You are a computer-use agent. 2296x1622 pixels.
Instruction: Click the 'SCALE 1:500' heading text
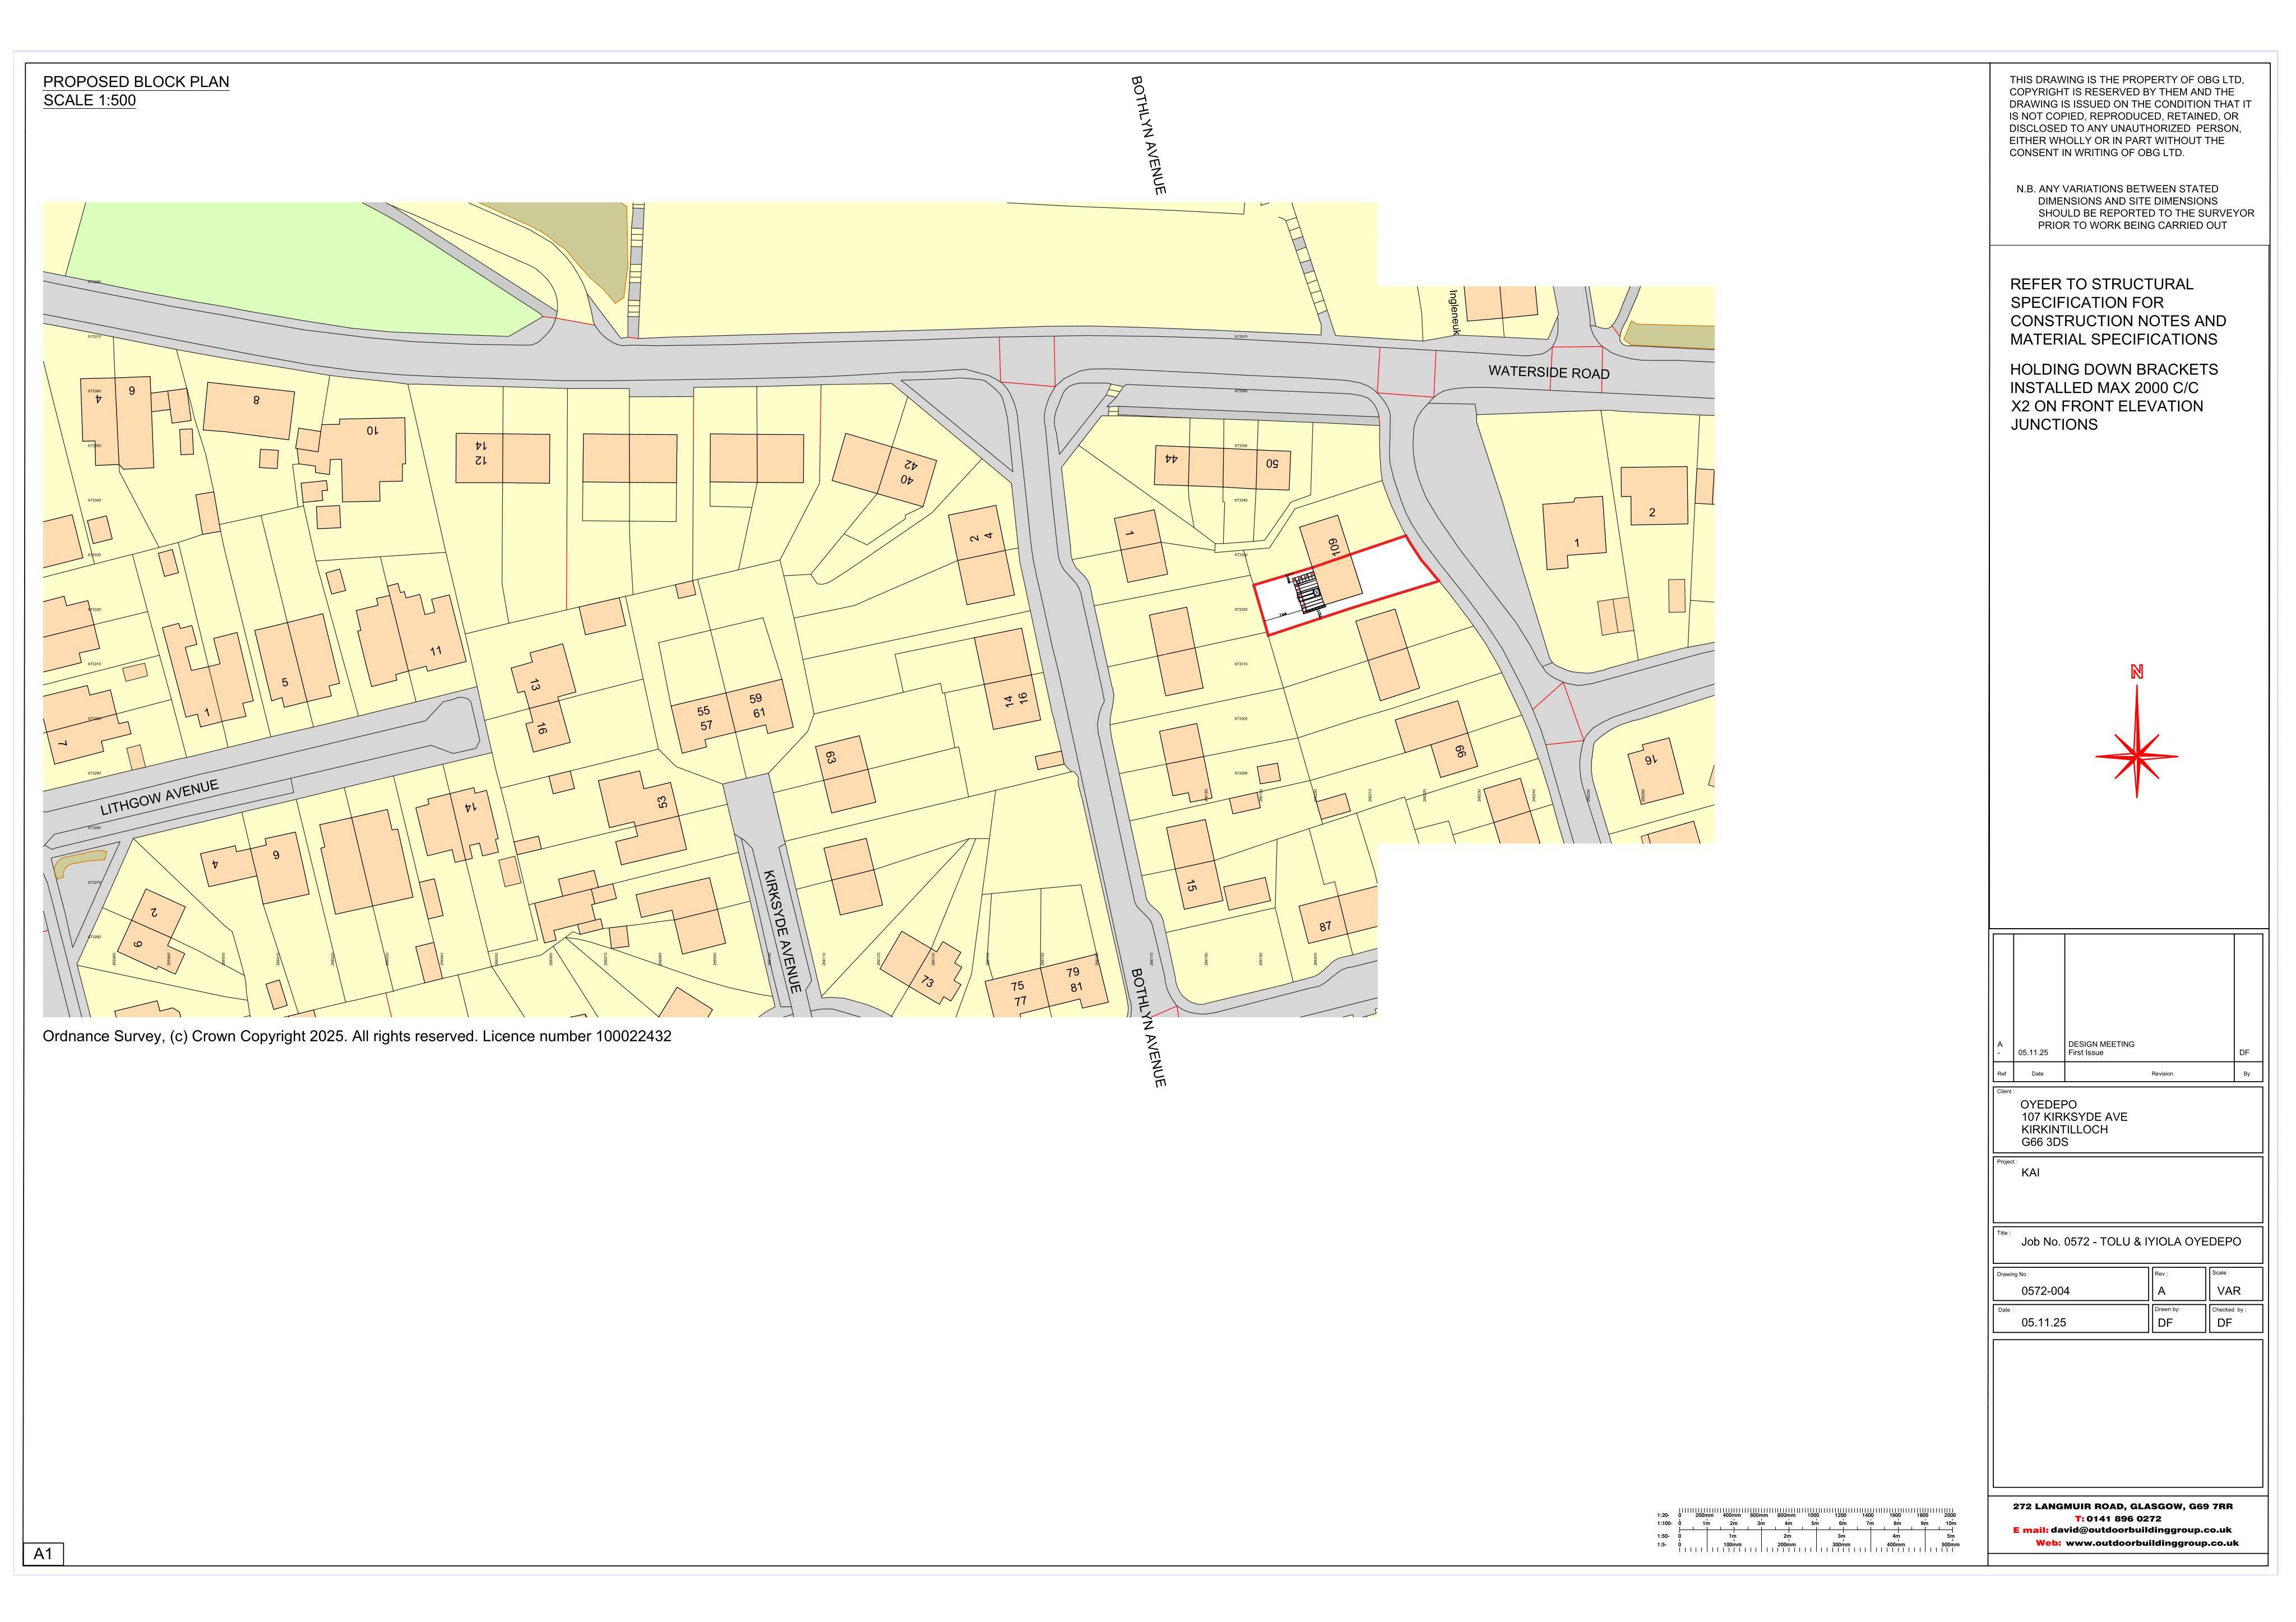89,101
